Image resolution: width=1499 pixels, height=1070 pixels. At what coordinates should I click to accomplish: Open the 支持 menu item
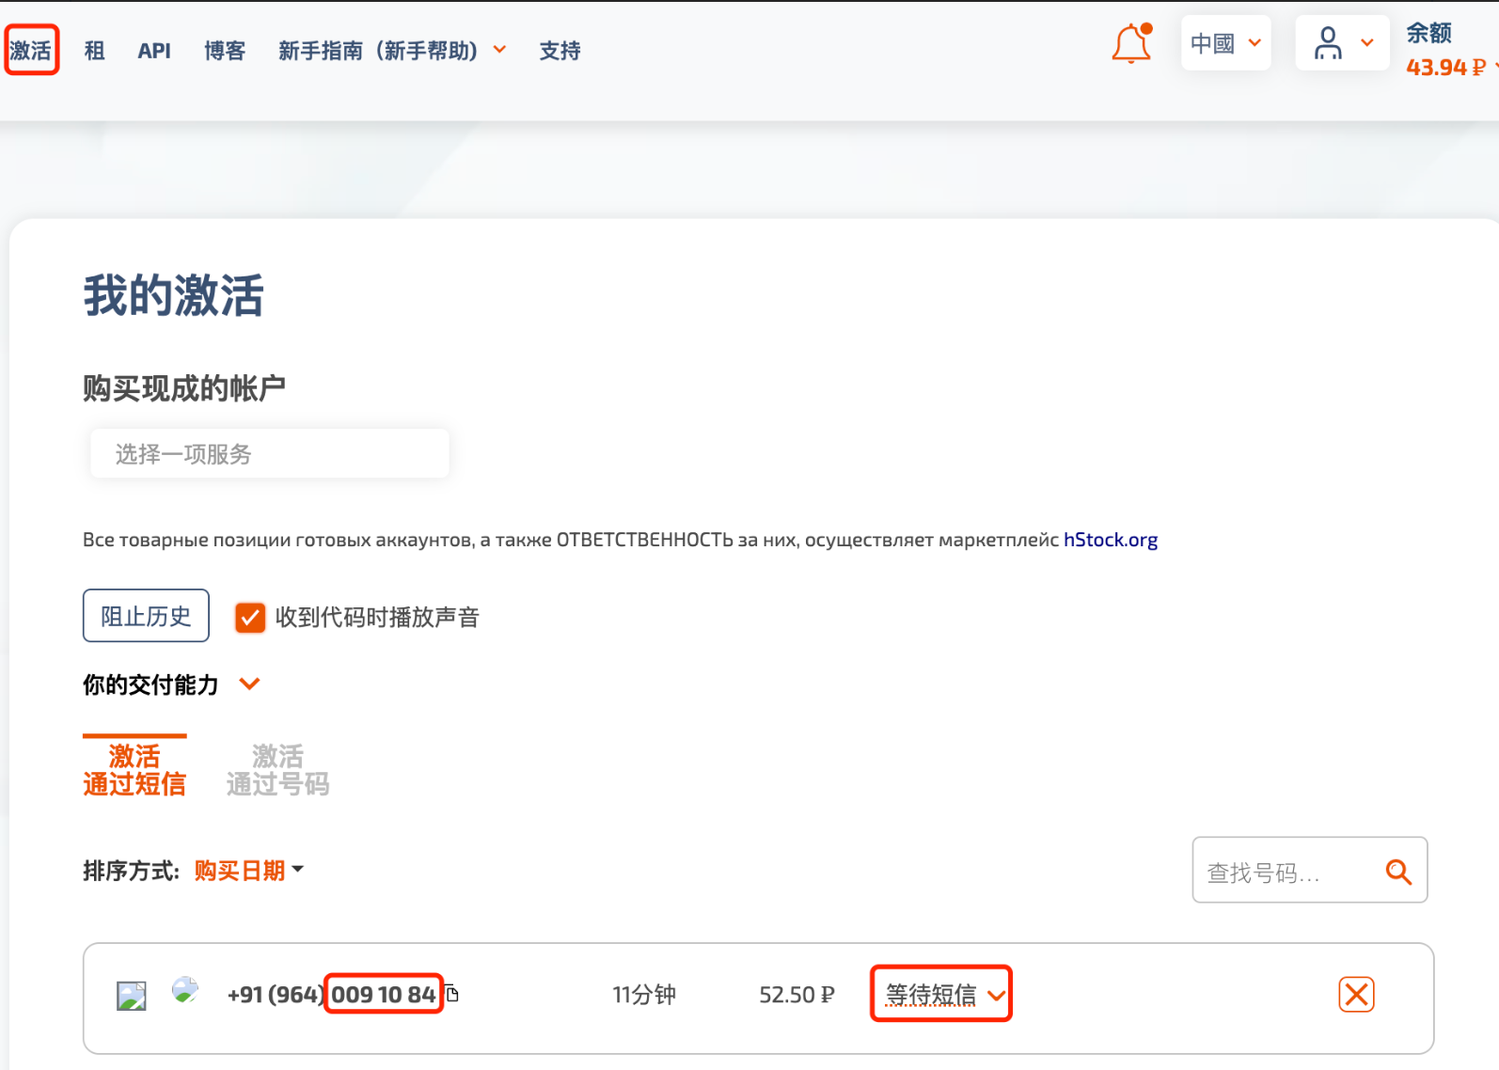[560, 51]
